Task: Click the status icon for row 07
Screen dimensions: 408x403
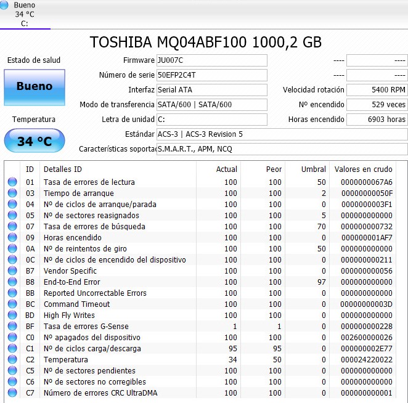Action: pos(12,226)
